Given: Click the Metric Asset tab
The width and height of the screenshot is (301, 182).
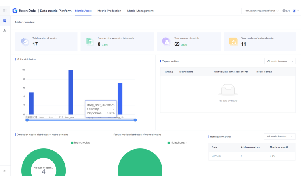Looking at the screenshot, I should tap(83, 11).
